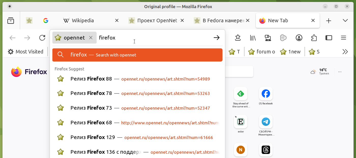Open the Library icon
This screenshot has width=356, height=158.
coord(253,38)
